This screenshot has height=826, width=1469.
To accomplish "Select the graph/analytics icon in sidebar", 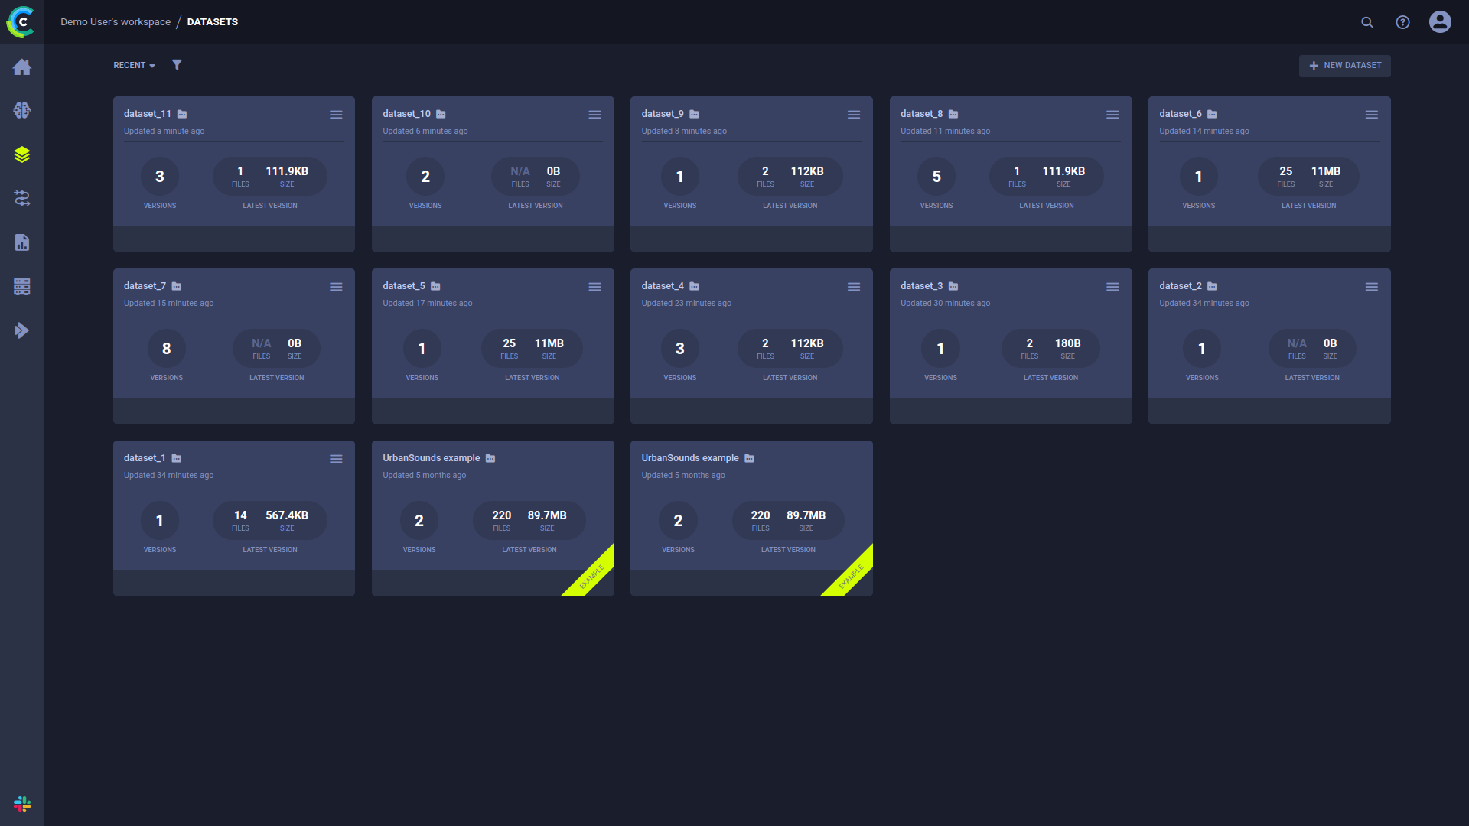I will pyautogui.click(x=22, y=242).
